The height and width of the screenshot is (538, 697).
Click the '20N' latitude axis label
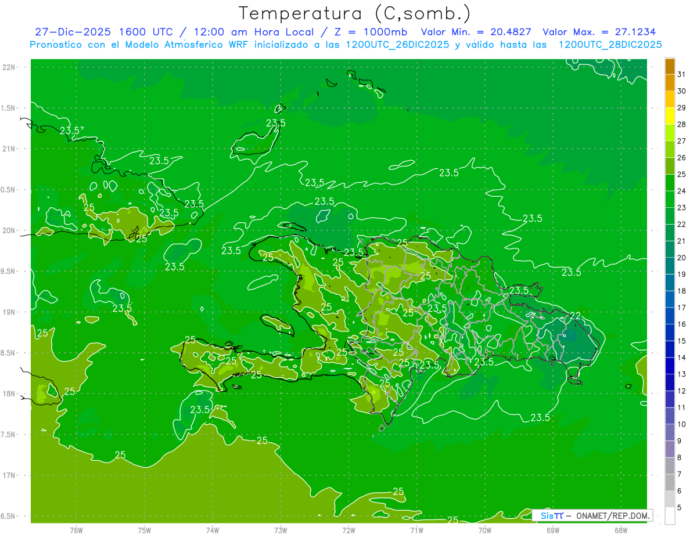(x=8, y=230)
